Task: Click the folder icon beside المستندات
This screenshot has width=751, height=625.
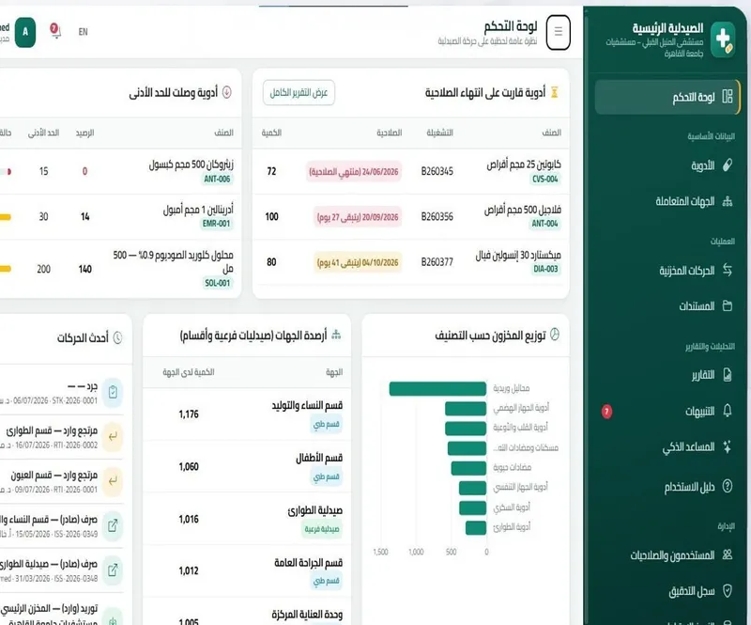Action: tap(727, 305)
